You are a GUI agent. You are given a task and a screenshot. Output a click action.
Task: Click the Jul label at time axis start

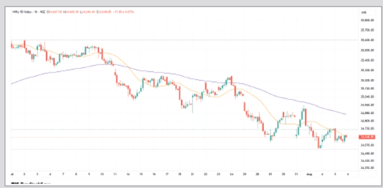(12, 173)
